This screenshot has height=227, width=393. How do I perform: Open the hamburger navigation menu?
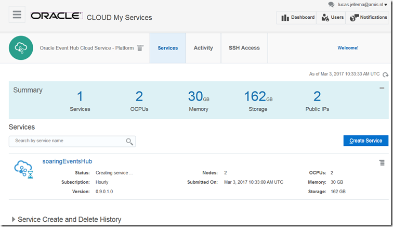pos(17,15)
